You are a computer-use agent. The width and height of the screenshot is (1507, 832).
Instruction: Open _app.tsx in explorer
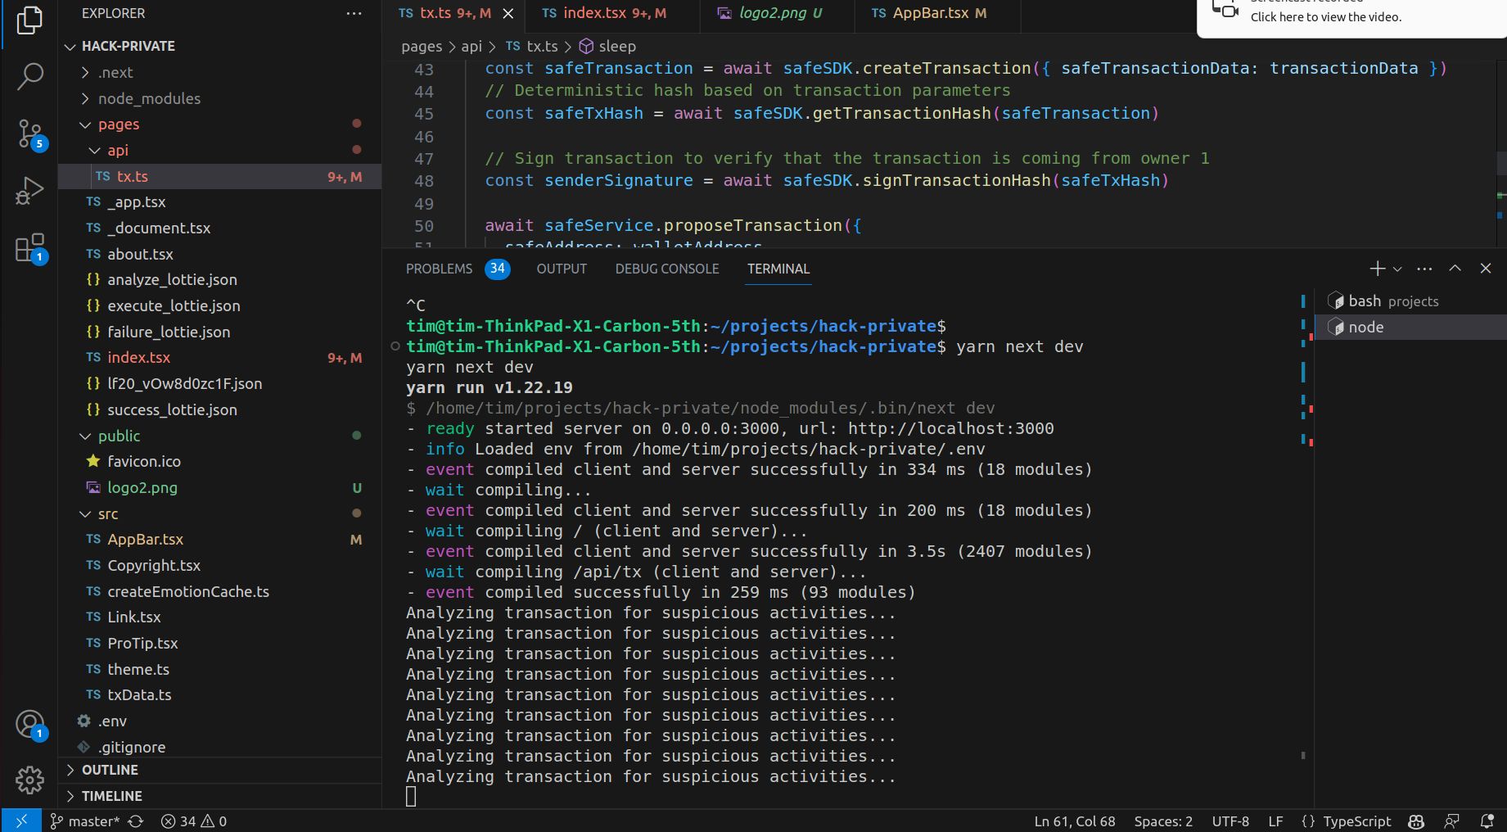pyautogui.click(x=219, y=201)
